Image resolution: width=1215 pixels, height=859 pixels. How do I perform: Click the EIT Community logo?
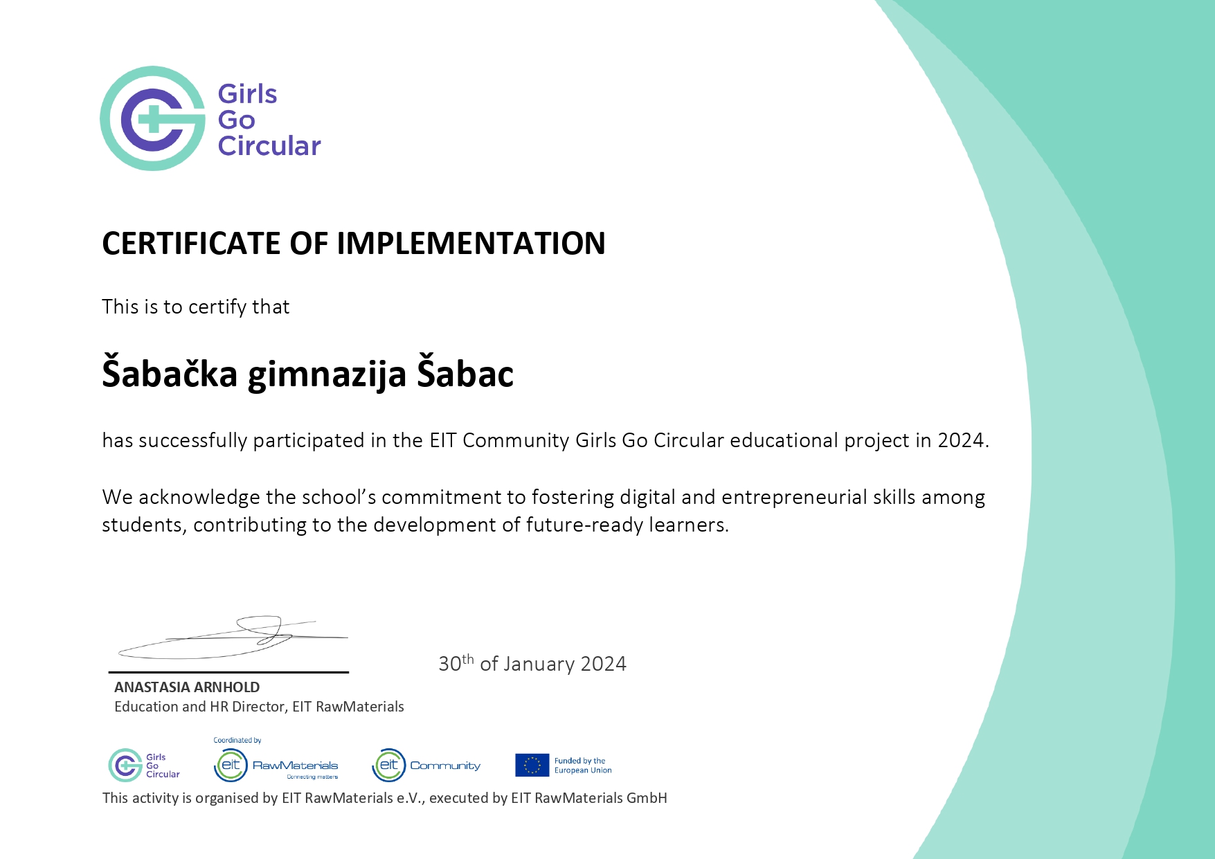coord(426,765)
